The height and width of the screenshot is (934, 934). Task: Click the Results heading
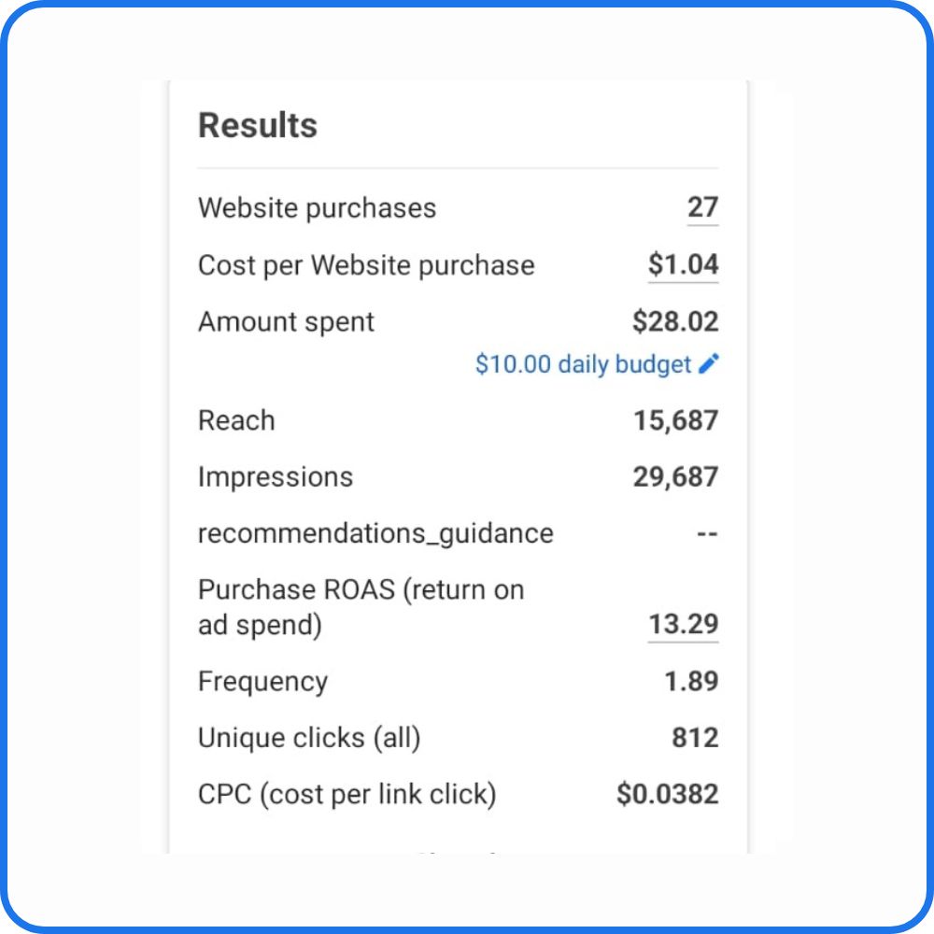pyautogui.click(x=258, y=125)
